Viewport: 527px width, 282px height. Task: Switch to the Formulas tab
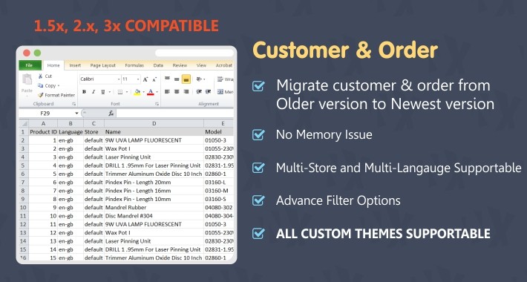click(134, 65)
